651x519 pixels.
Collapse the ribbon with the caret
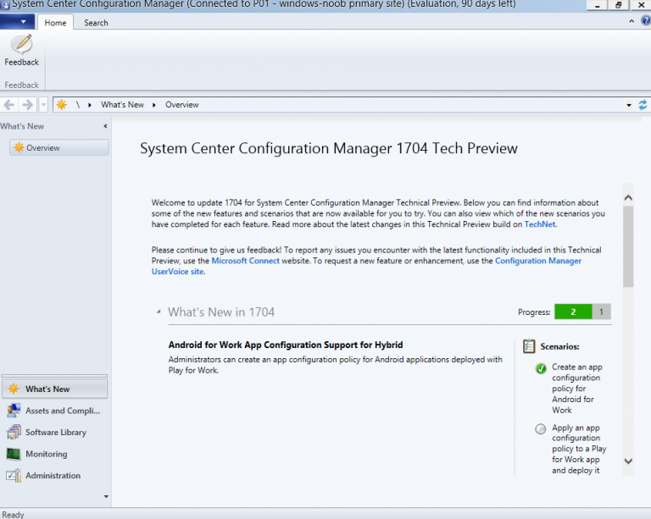pos(632,20)
